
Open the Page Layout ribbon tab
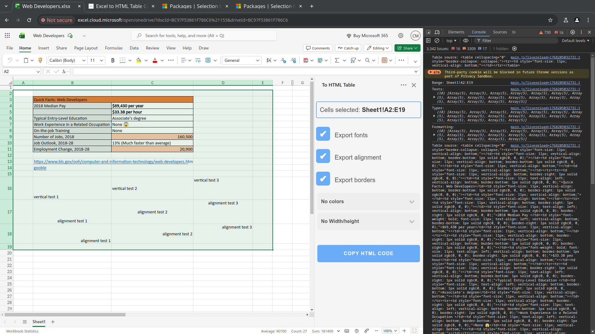pos(86,48)
